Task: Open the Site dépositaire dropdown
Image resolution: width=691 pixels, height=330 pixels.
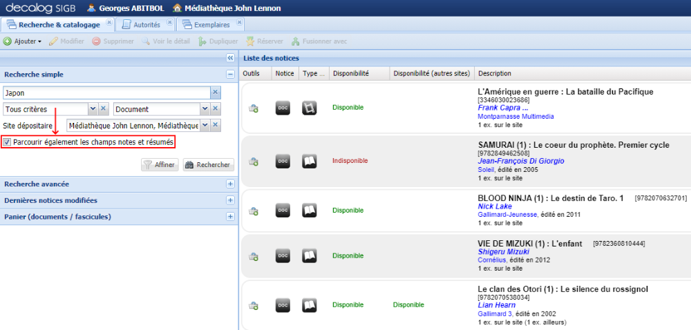Action: [205, 125]
